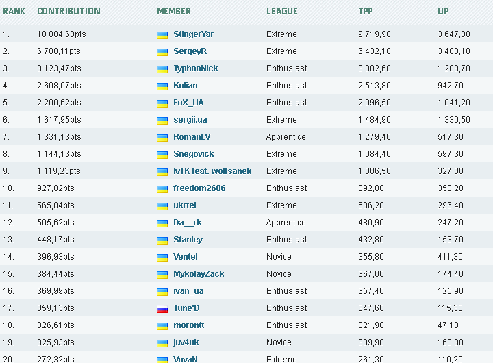Click the UP column header
This screenshot has width=493, height=363.
tap(443, 12)
